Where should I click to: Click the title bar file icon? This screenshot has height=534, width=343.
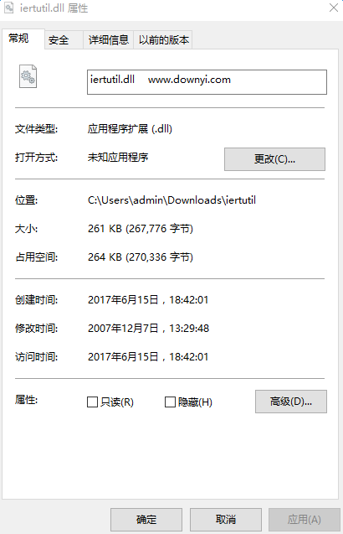coord(9,8)
